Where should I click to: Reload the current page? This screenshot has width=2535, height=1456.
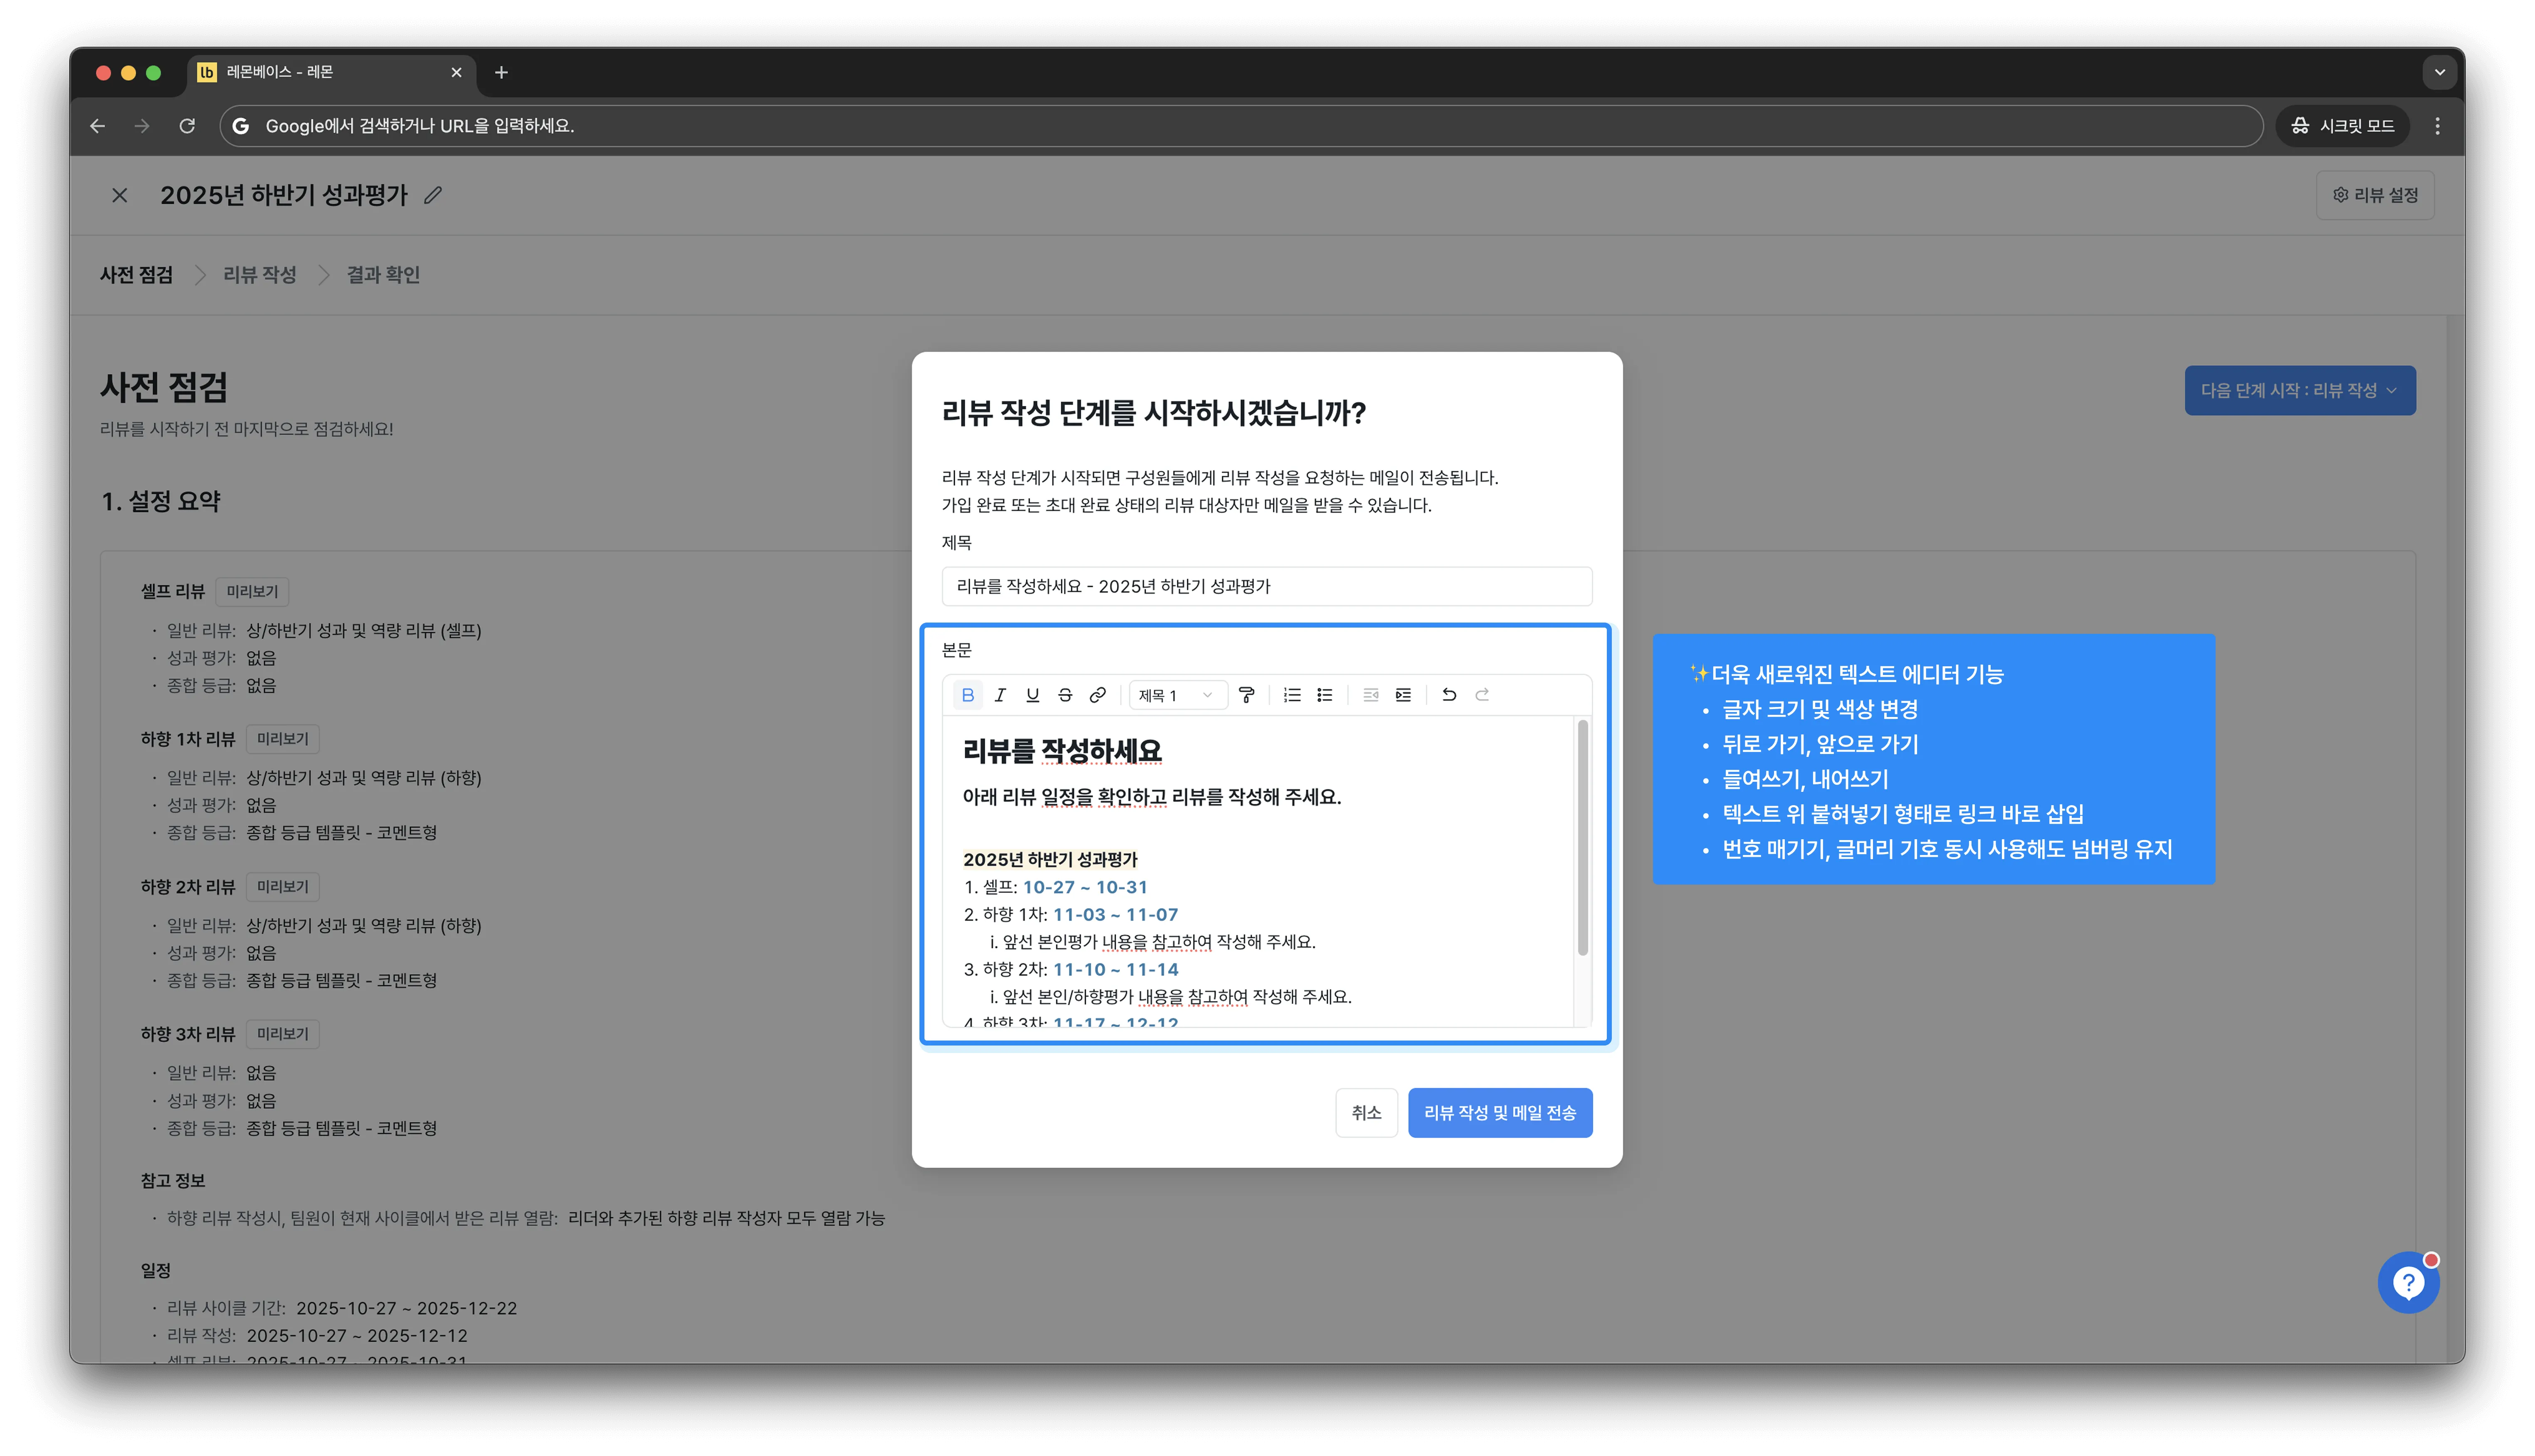[187, 126]
